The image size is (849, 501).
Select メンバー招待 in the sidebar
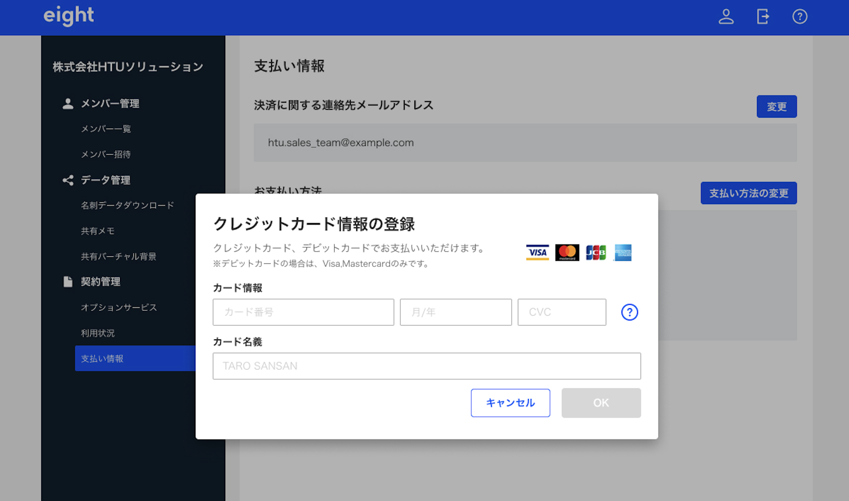click(106, 154)
